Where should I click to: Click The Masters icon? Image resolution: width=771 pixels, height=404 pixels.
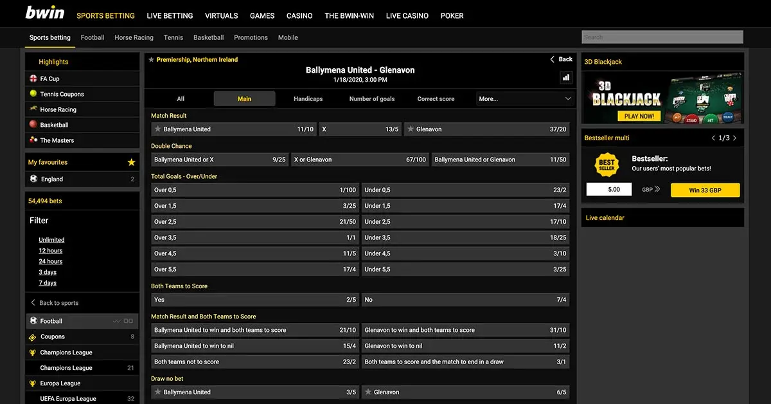click(x=33, y=140)
